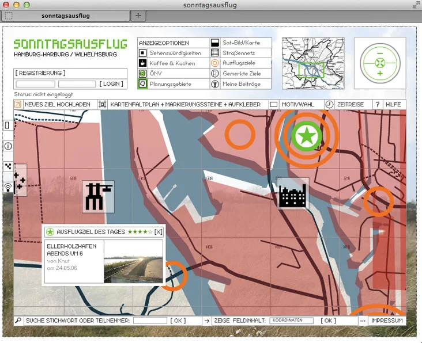Click the [ REGISTRIERUNG ] link
The height and width of the screenshot is (343, 422).
(40, 73)
